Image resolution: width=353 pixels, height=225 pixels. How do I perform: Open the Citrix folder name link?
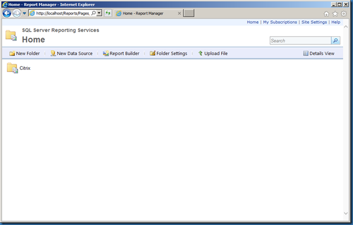click(25, 68)
